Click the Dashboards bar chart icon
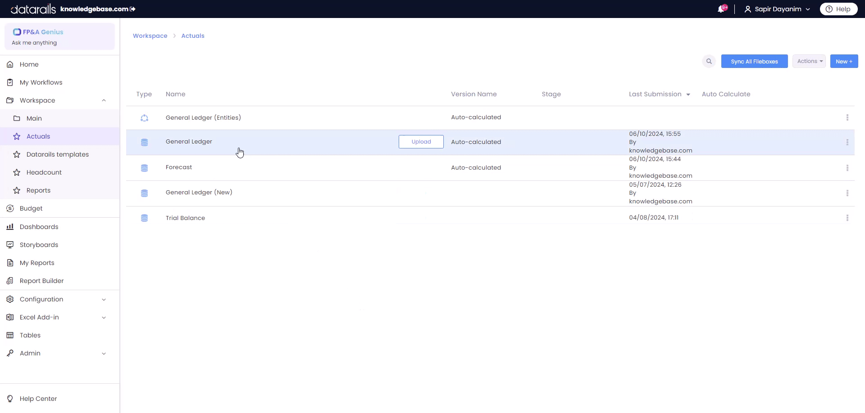 [10, 227]
